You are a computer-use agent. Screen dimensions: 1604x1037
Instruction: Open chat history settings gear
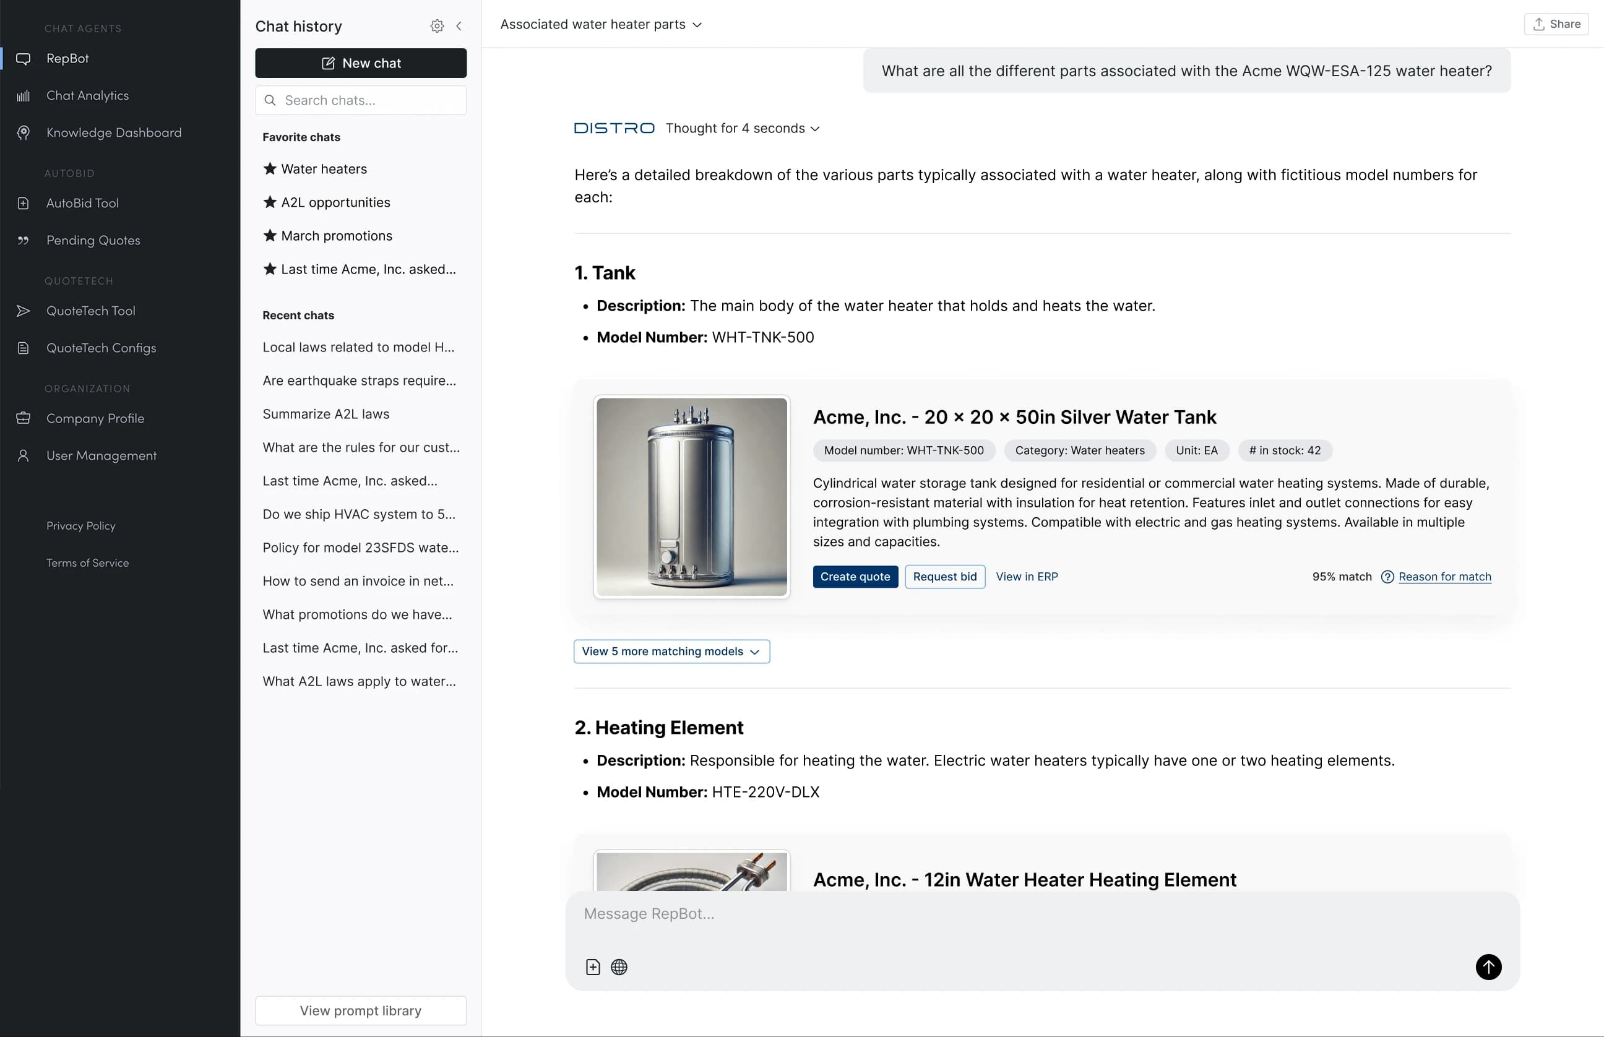[x=436, y=25]
